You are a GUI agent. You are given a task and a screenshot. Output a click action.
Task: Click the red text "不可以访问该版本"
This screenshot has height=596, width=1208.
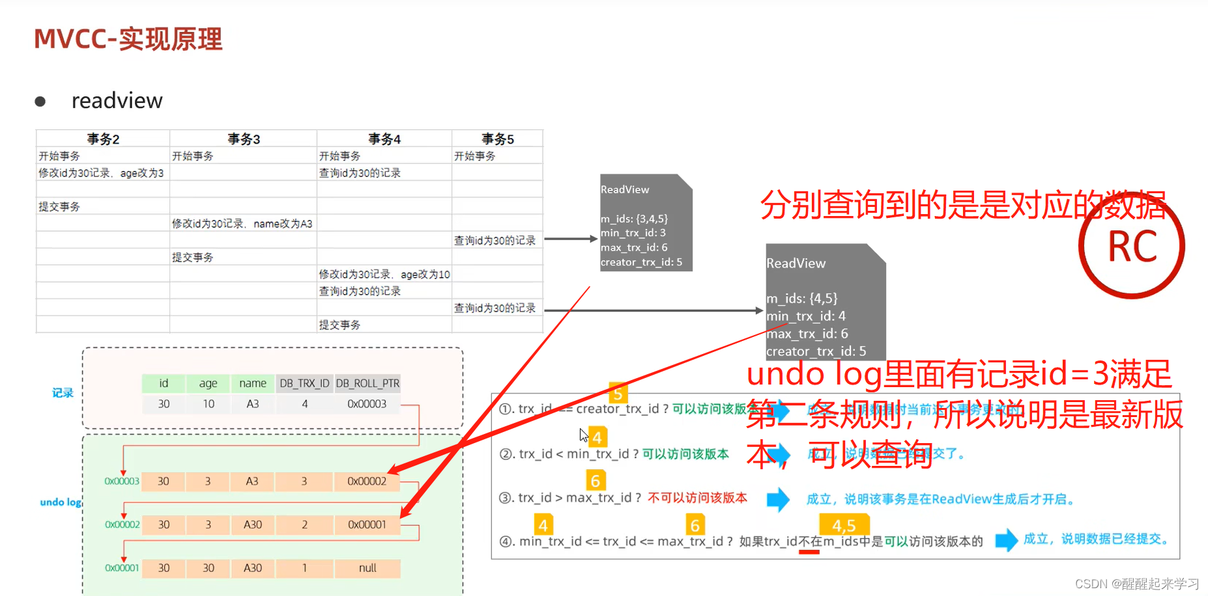tap(697, 498)
